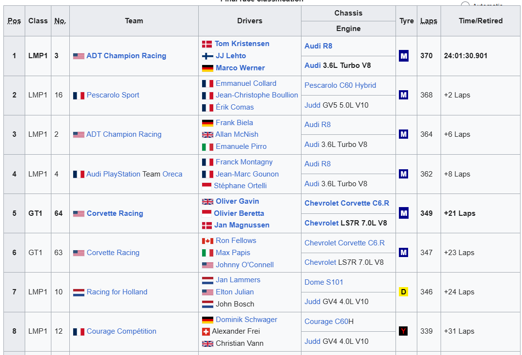Click the French flag beside Pescarolo Sport

[x=79, y=96]
